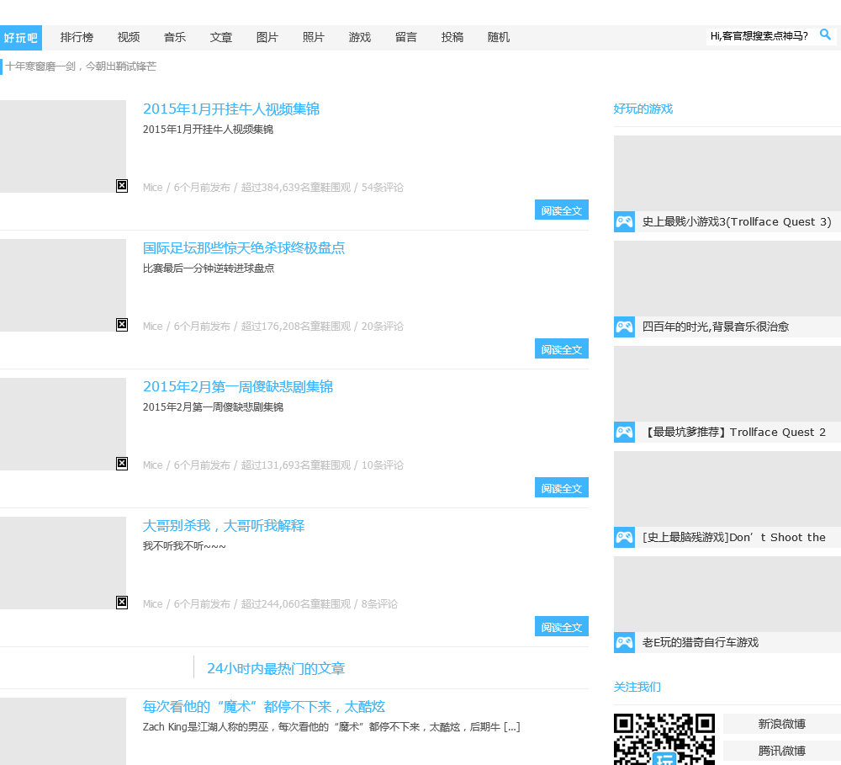Open the 排行榜 nav item
The width and height of the screenshot is (841, 765).
[77, 38]
